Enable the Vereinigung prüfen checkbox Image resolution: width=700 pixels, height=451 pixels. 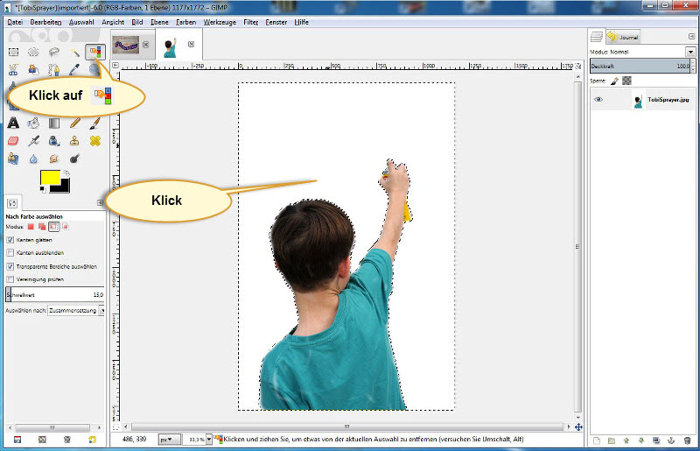tap(10, 279)
